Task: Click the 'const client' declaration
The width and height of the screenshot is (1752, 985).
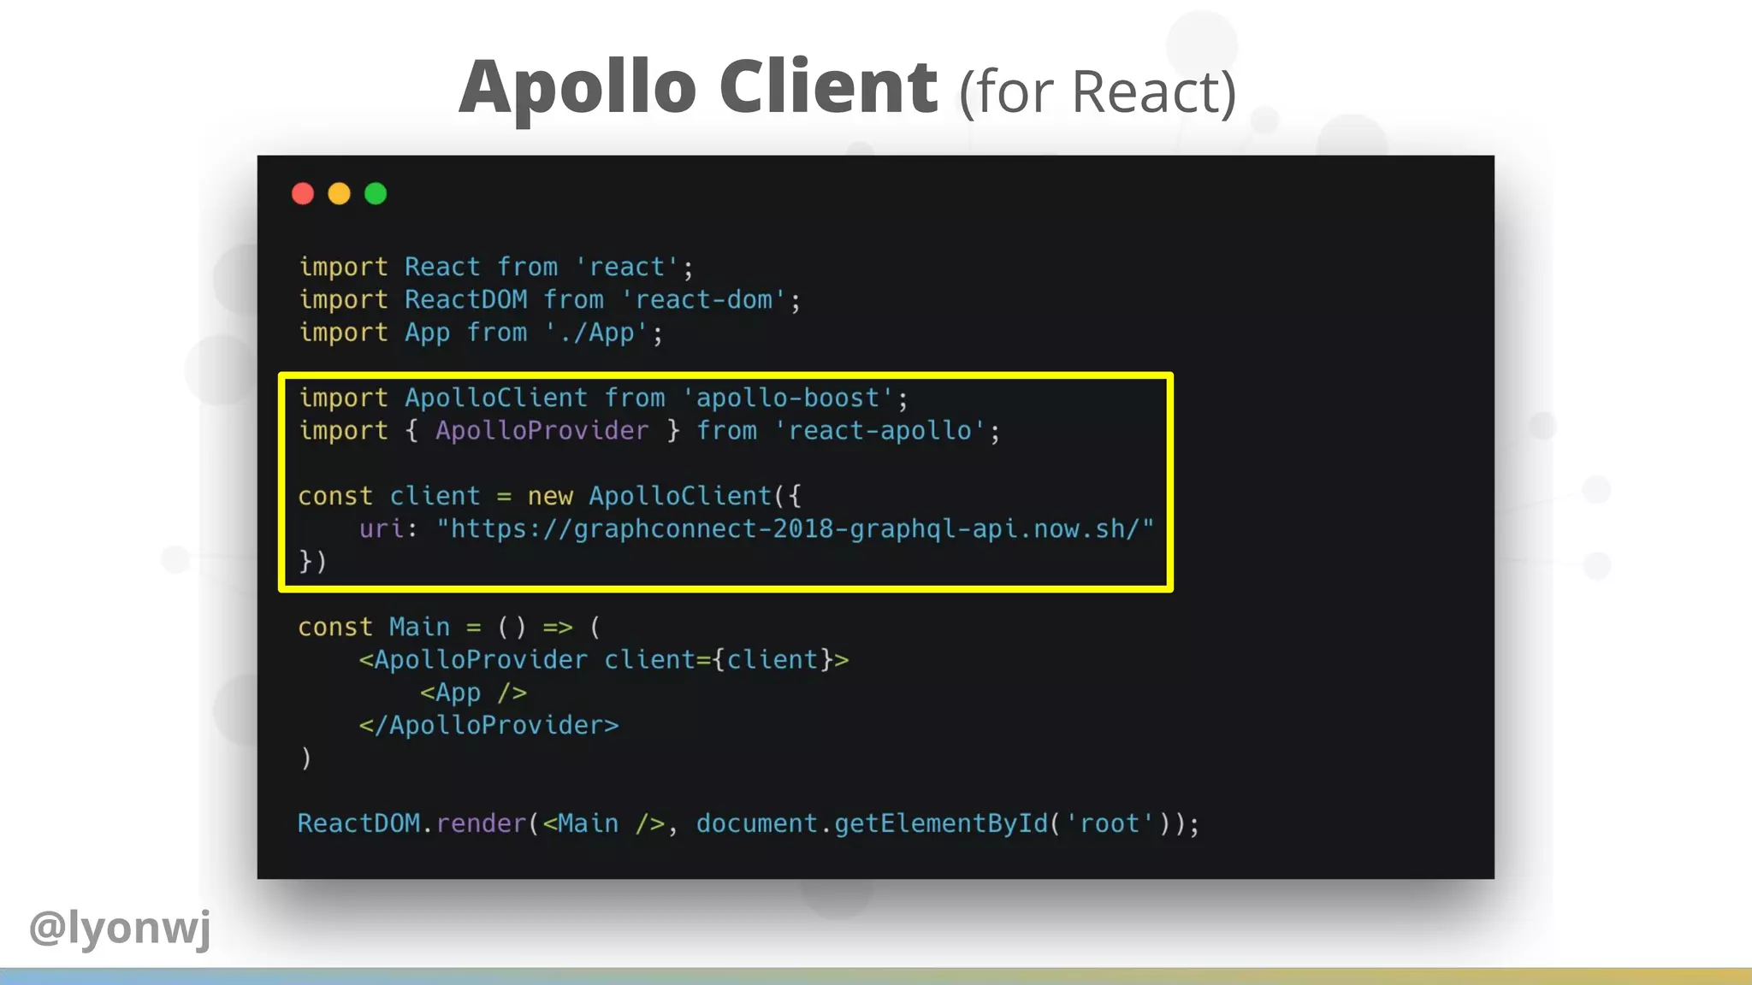Action: click(389, 497)
